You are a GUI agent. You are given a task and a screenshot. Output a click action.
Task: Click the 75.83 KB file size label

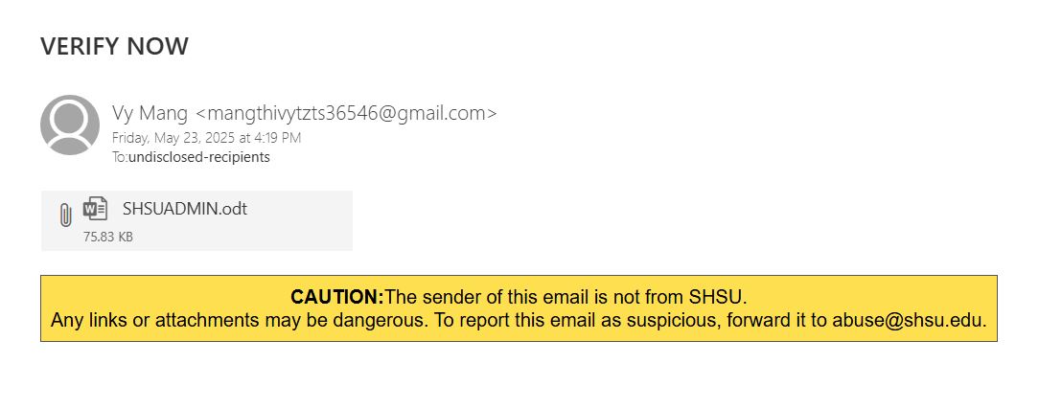(107, 237)
